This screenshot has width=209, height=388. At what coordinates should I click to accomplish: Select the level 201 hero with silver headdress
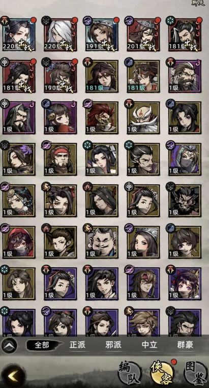(x=143, y=35)
